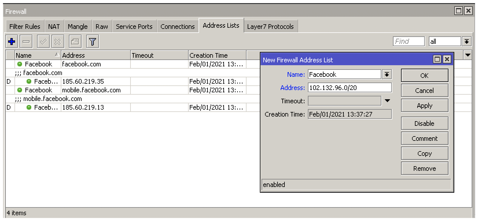Click the '4 items' status bar text
478x221 pixels.
(x=16, y=213)
